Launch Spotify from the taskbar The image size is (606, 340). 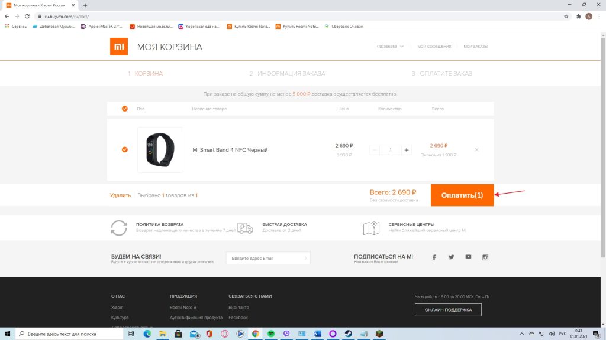pos(271,334)
